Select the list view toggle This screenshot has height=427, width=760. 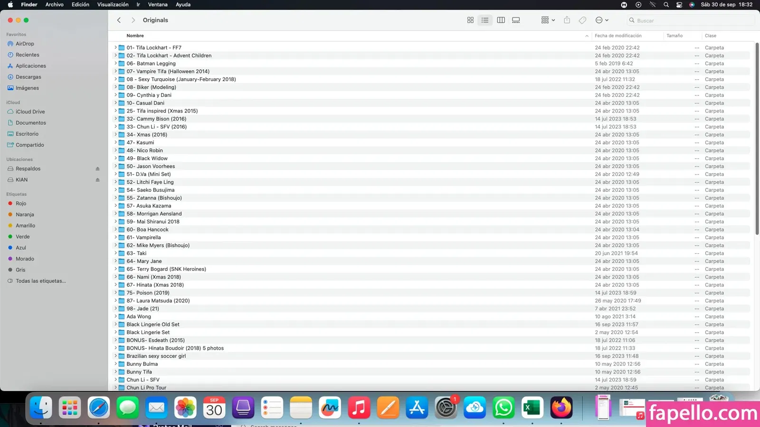[x=485, y=20]
